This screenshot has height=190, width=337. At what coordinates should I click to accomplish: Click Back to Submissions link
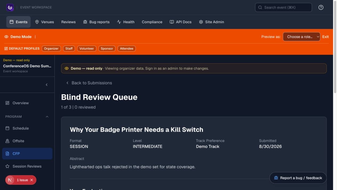[x=89, y=83]
